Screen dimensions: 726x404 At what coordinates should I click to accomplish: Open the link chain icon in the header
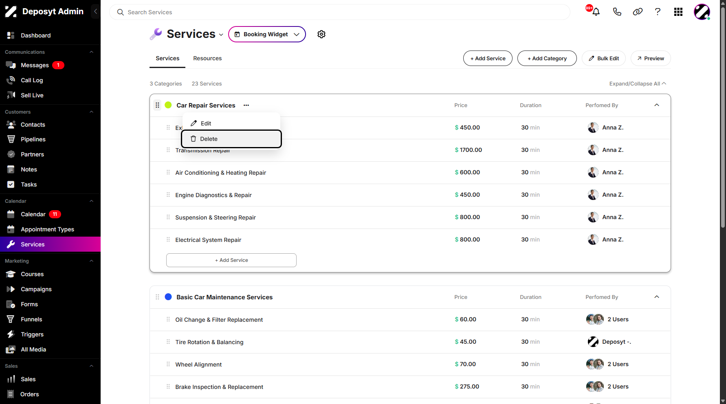point(638,12)
